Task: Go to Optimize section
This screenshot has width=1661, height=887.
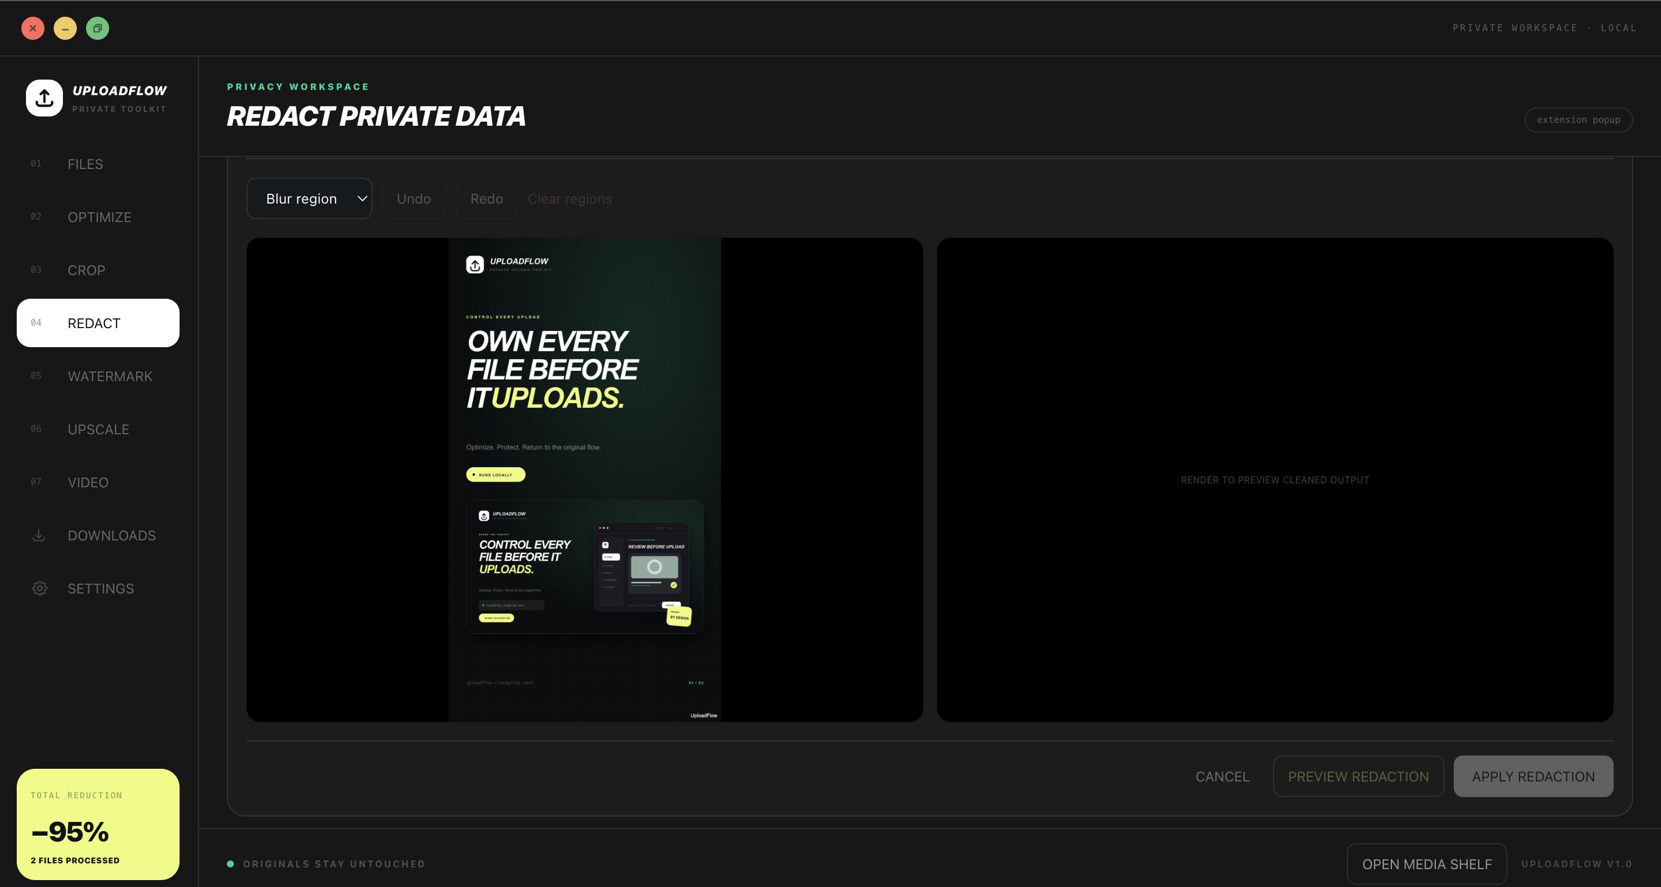Action: tap(98, 217)
